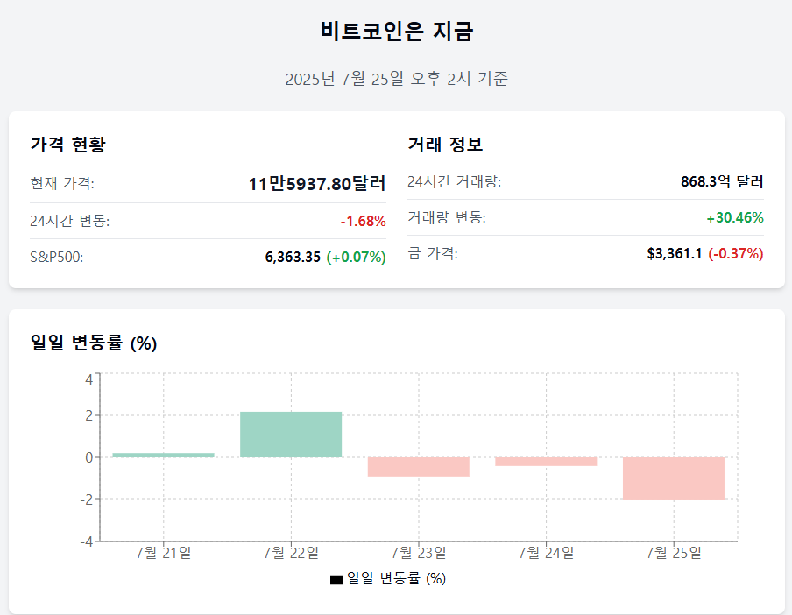Image resolution: width=792 pixels, height=615 pixels.
Task: Click the (+0.07%) S&P500 change
Action: click(356, 257)
